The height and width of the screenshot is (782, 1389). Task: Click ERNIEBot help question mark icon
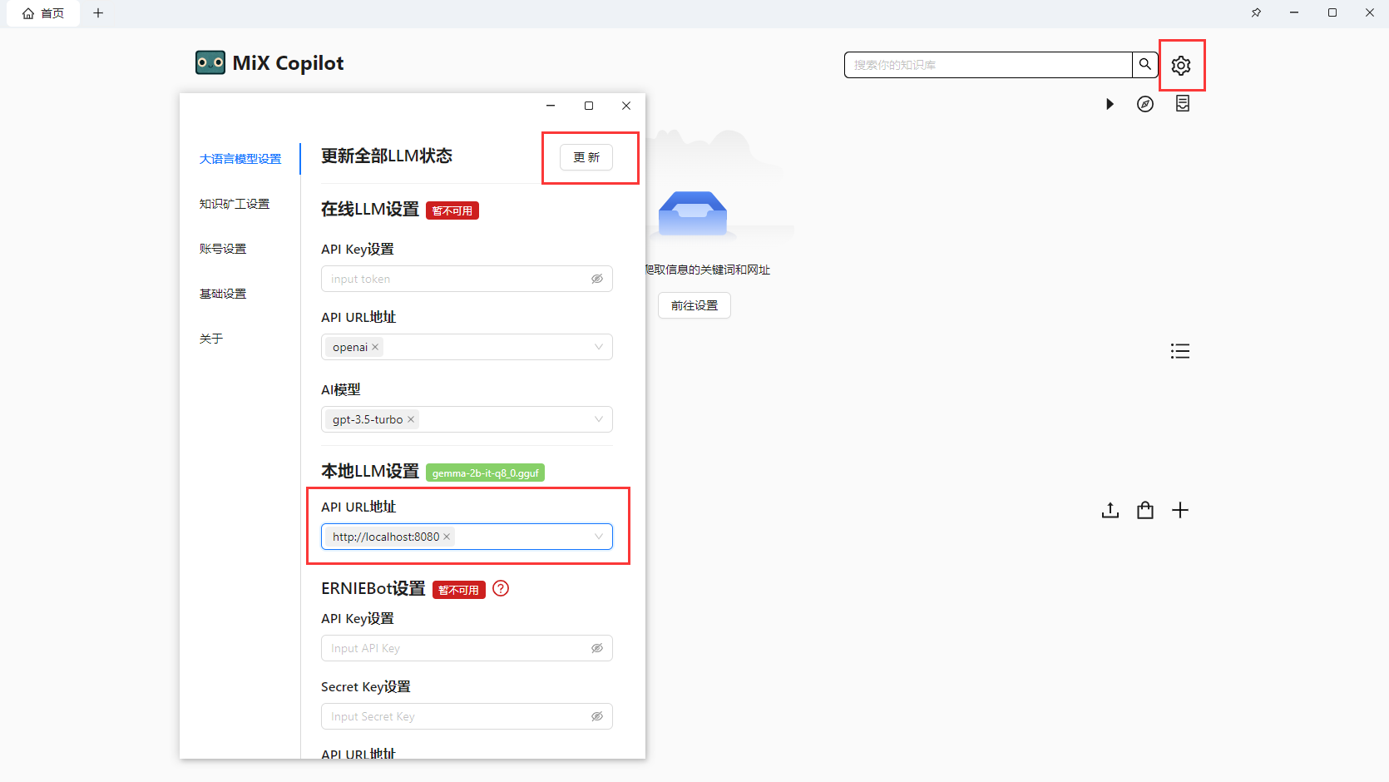coord(501,588)
